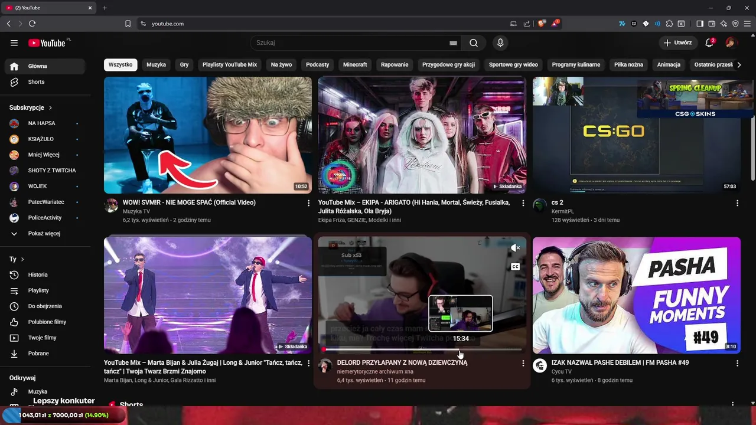Start voice search with microphone icon
Viewport: 756px width, 425px height.
pyautogui.click(x=500, y=42)
